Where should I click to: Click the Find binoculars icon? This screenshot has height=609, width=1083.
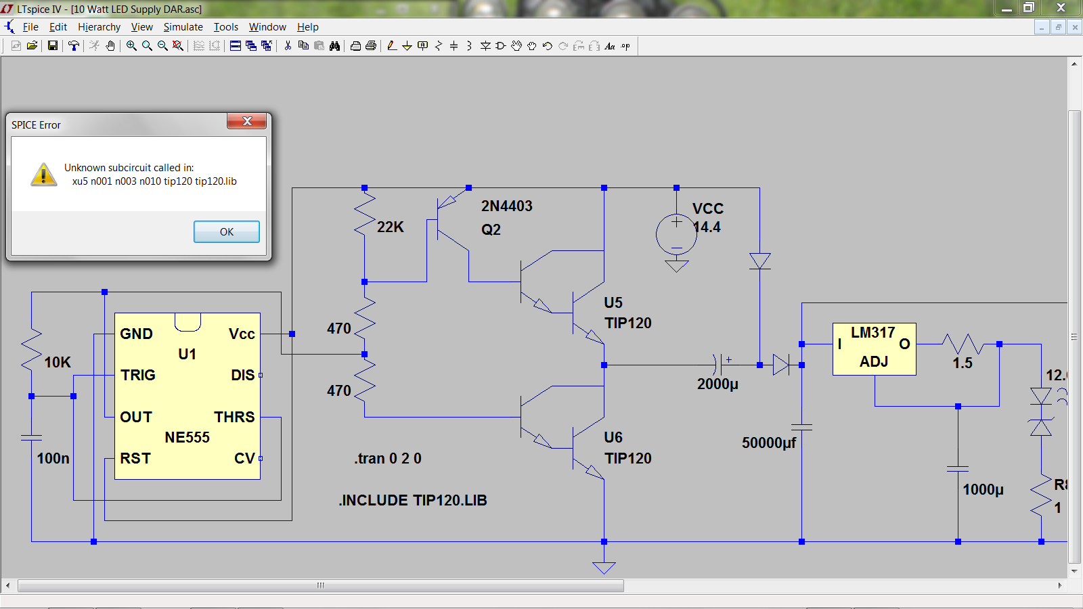tap(334, 46)
